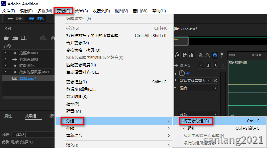
Task: Select the 拍照声.MP3 file
Action: click(x=29, y=53)
